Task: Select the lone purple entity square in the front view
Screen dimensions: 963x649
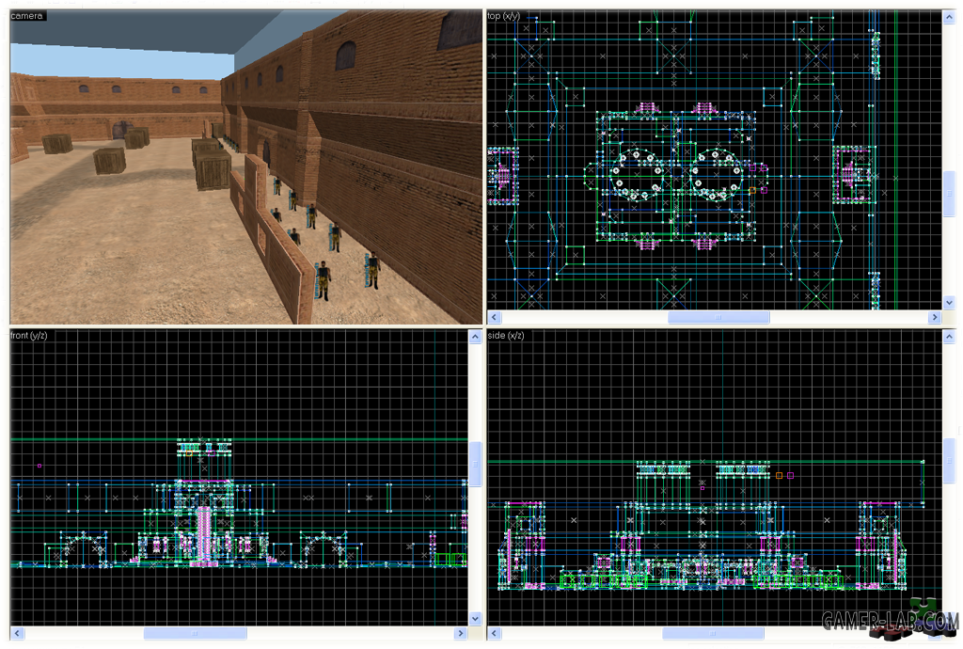Action: pyautogui.click(x=39, y=466)
